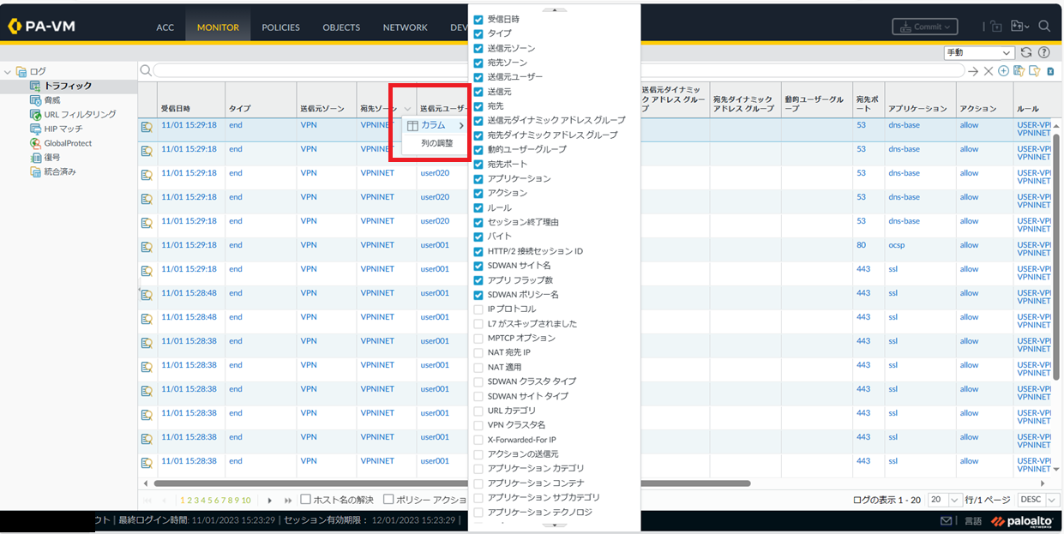
Task: Enable the IP プロトコル column checkbox
Action: click(x=478, y=309)
